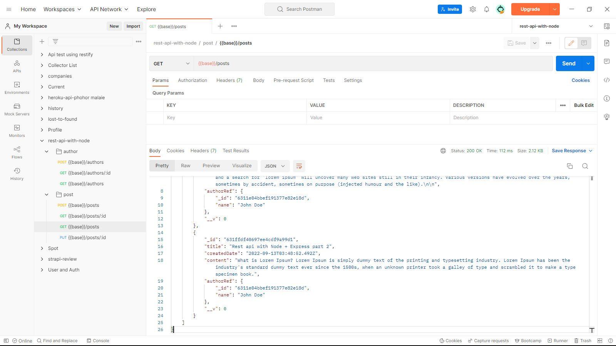This screenshot has width=616, height=346.
Task: Select Visualize response view
Action: point(242,166)
